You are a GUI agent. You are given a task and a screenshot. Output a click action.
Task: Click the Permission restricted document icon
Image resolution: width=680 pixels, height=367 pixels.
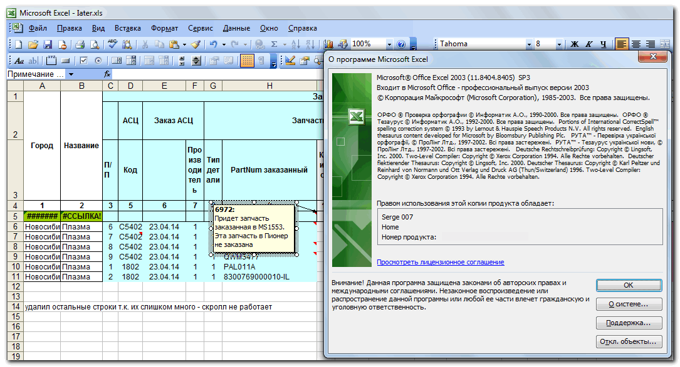pos(63,44)
